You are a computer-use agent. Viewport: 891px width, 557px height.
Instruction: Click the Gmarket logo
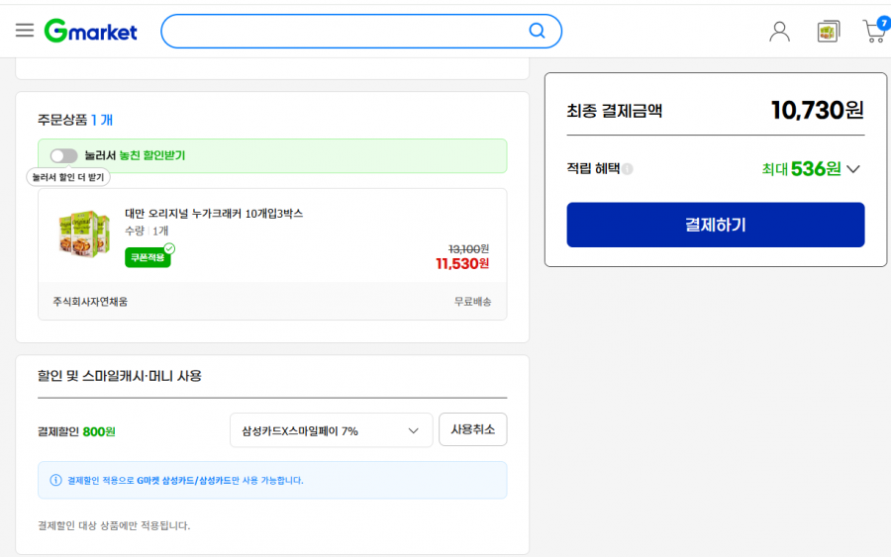click(91, 31)
